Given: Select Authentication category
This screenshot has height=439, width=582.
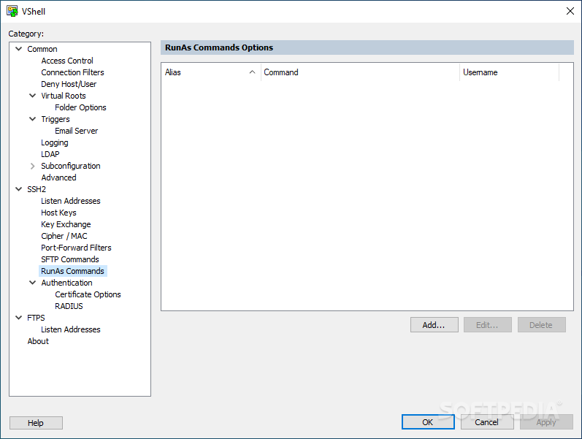Looking at the screenshot, I should (66, 283).
